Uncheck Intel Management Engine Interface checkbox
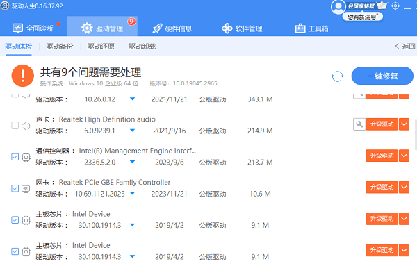The width and height of the screenshot is (417, 266). click(15, 157)
